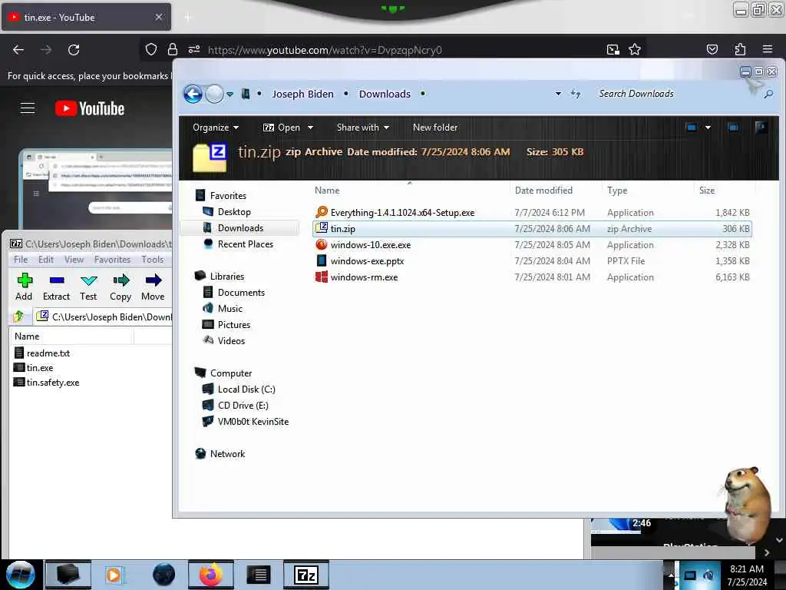This screenshot has width=786, height=590.
Task: Open Music library in navigation pane
Action: coord(223,309)
